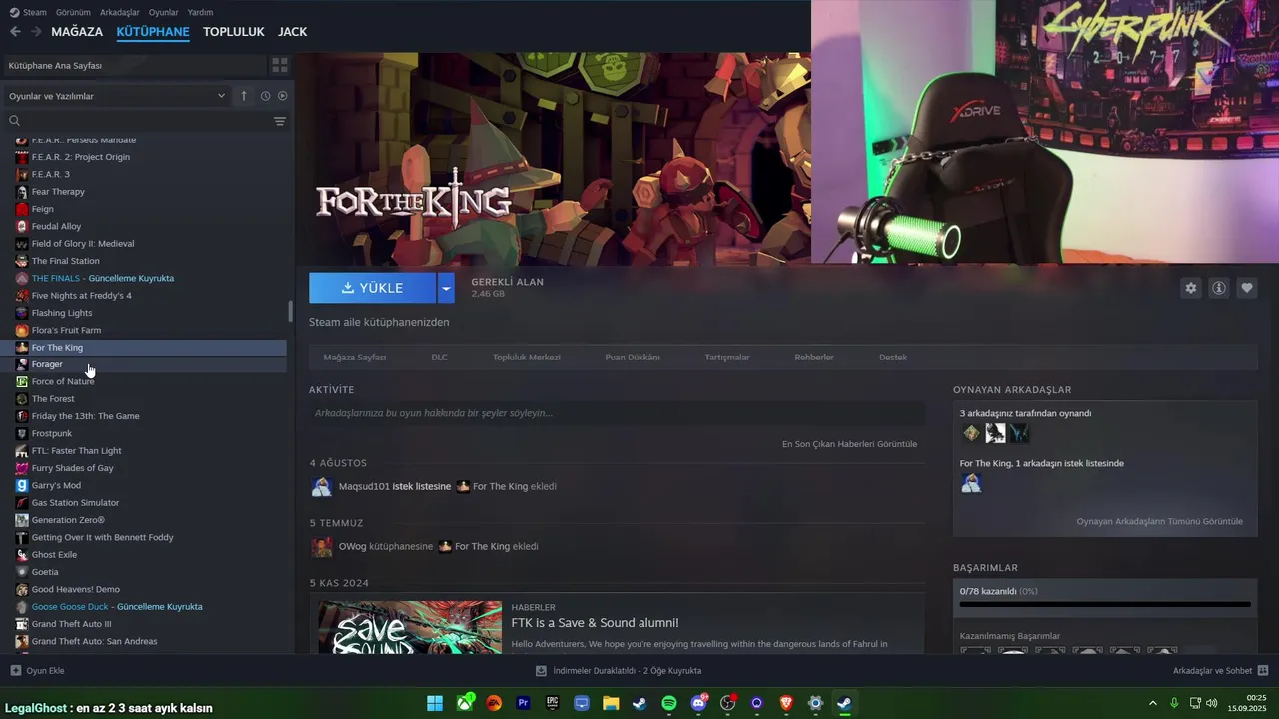Open the EA app from taskbar
Viewport: 1279px width, 719px height.
pos(494,703)
